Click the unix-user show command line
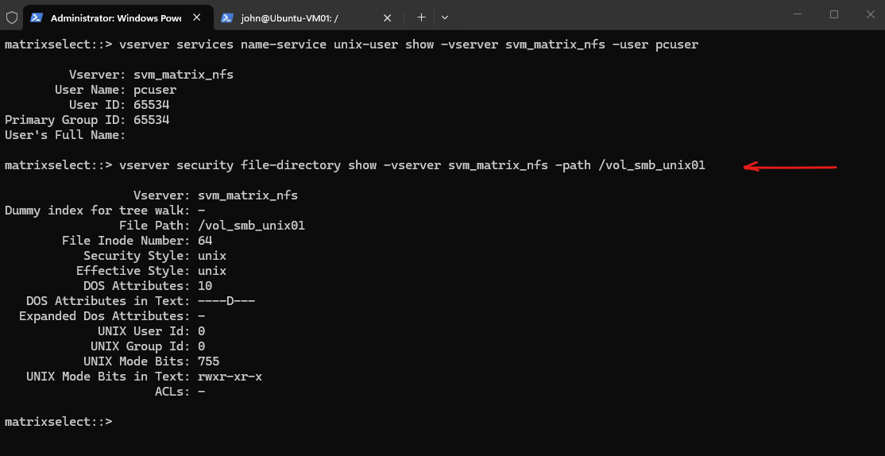The image size is (885, 456). 352,44
